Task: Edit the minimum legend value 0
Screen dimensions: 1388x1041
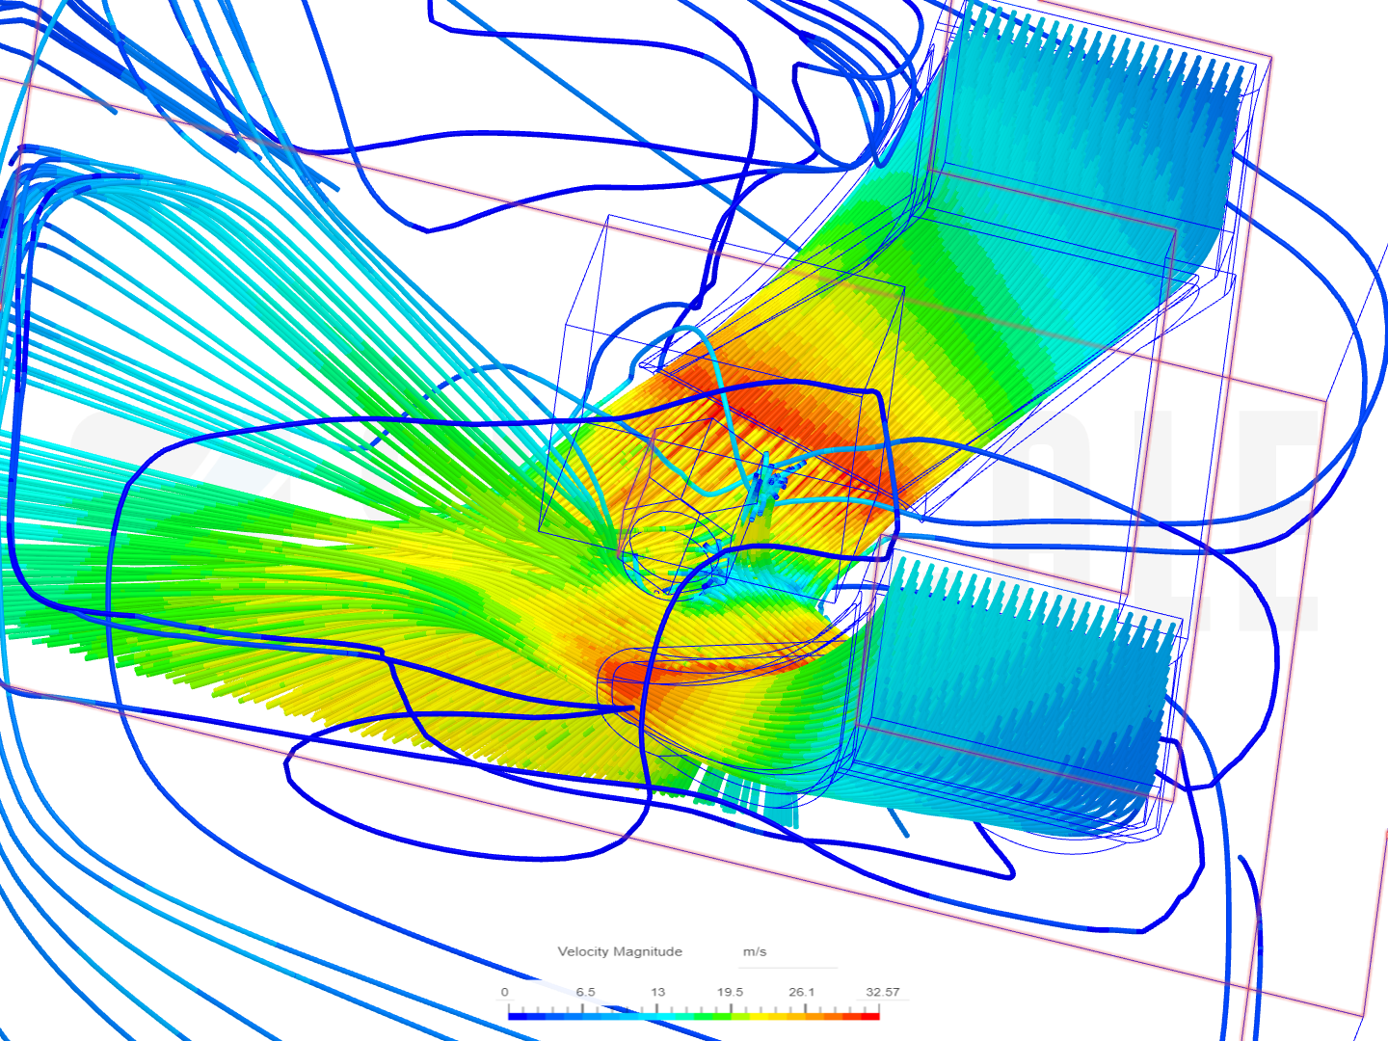Action: (x=504, y=992)
